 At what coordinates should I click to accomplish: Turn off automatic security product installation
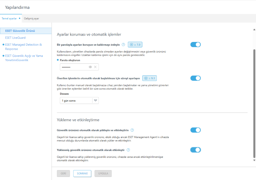(196, 130)
